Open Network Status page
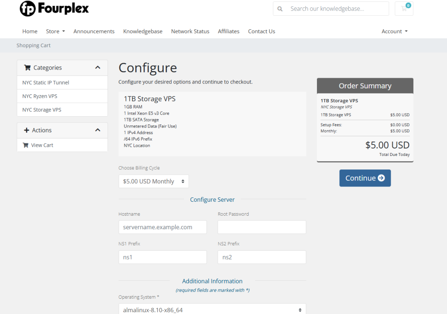 point(190,31)
